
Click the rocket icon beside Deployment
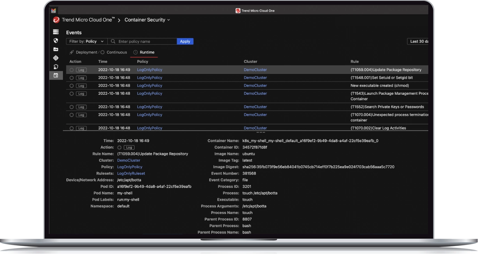(72, 52)
